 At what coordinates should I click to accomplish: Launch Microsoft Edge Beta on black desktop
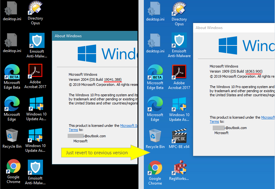(12, 77)
